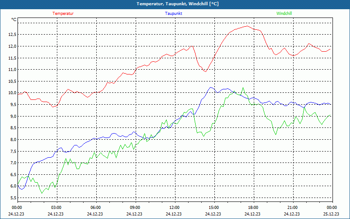The height and width of the screenshot is (219, 350).
Task: Click the 10,0 y-axis value
Action: coord(12,93)
